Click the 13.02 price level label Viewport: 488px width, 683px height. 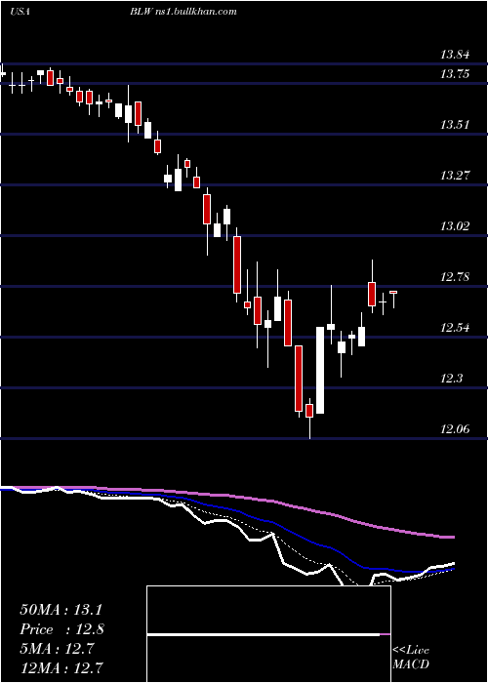(455, 226)
